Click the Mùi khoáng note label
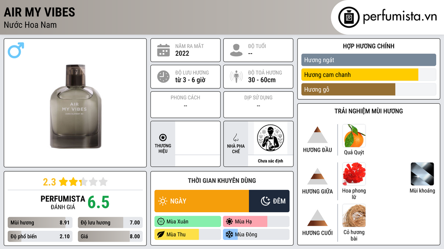This screenshot has height=249, width=444. coord(422,191)
